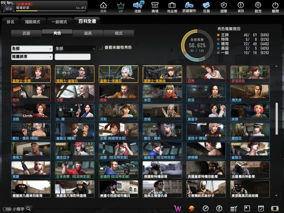Open the 商城 shop icon

point(155,7)
